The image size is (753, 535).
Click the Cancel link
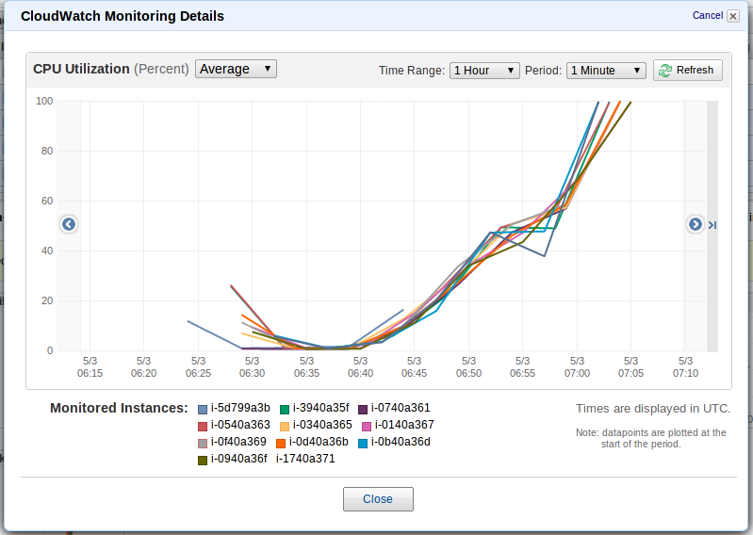point(708,15)
